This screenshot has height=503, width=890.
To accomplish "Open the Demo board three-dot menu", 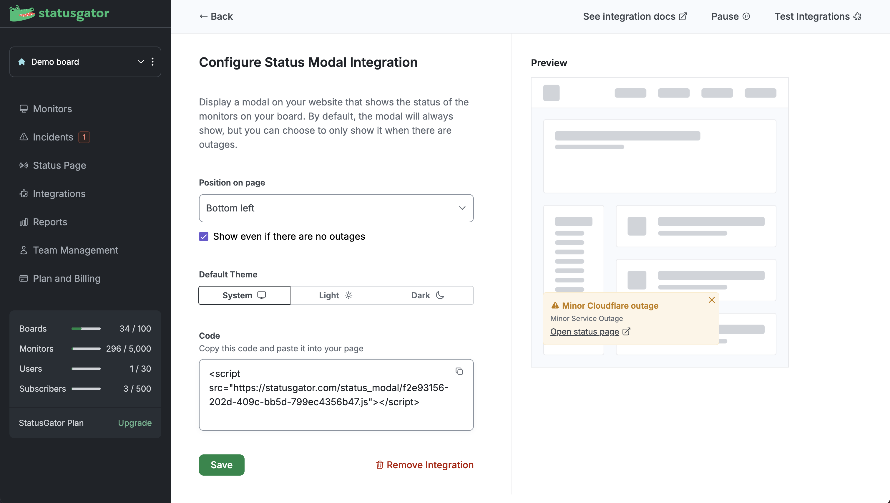I will point(153,62).
